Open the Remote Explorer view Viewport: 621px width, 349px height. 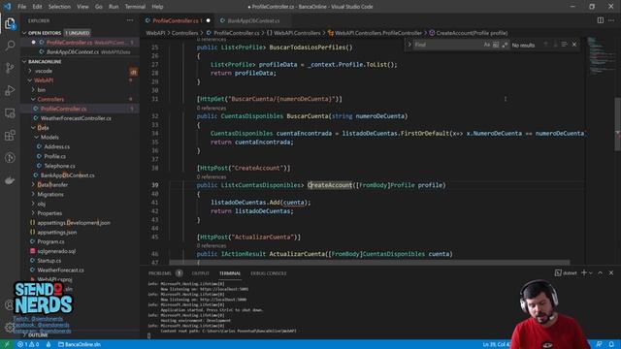(10, 113)
